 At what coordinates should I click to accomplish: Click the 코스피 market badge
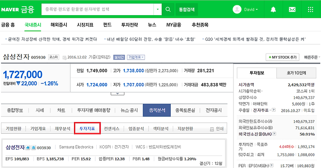(53, 57)
